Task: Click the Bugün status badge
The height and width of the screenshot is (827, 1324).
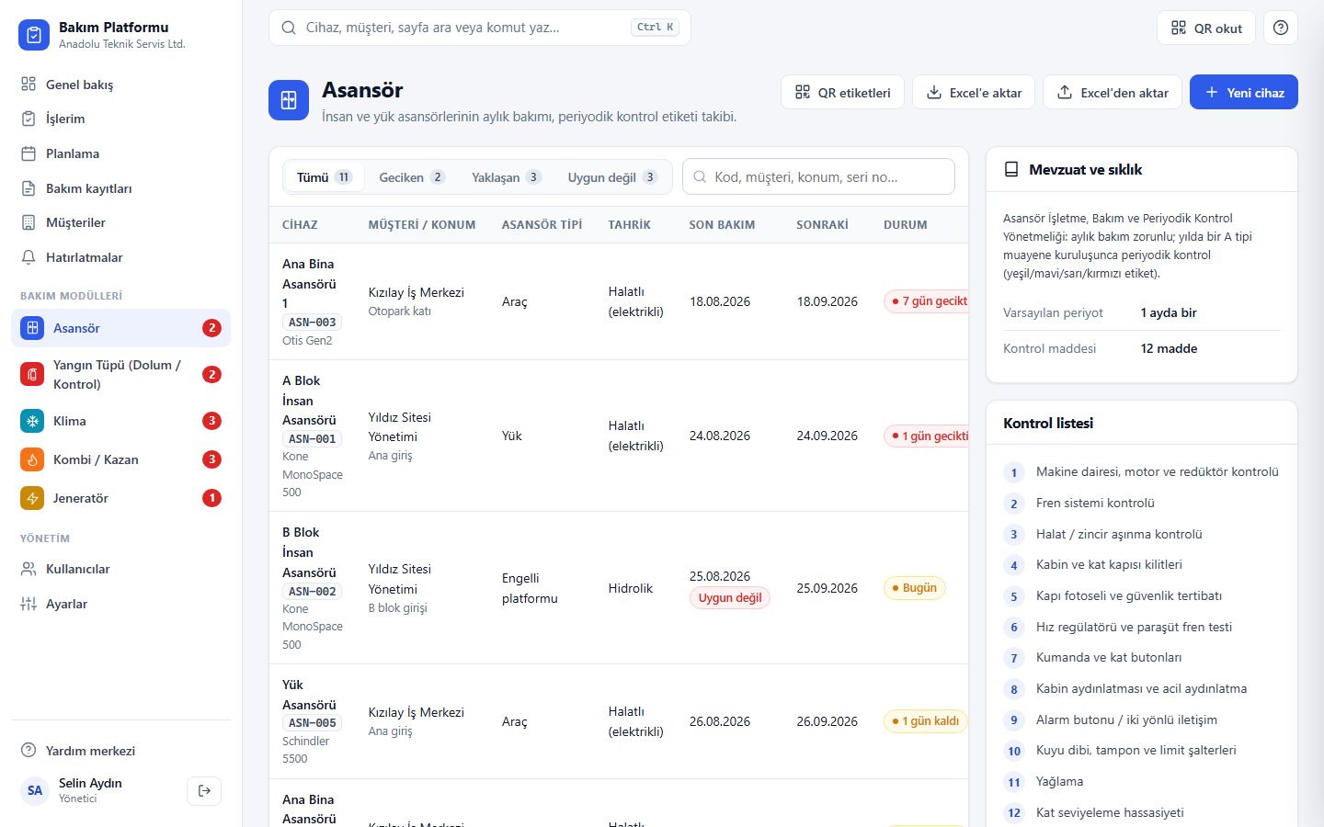Action: [x=915, y=588]
